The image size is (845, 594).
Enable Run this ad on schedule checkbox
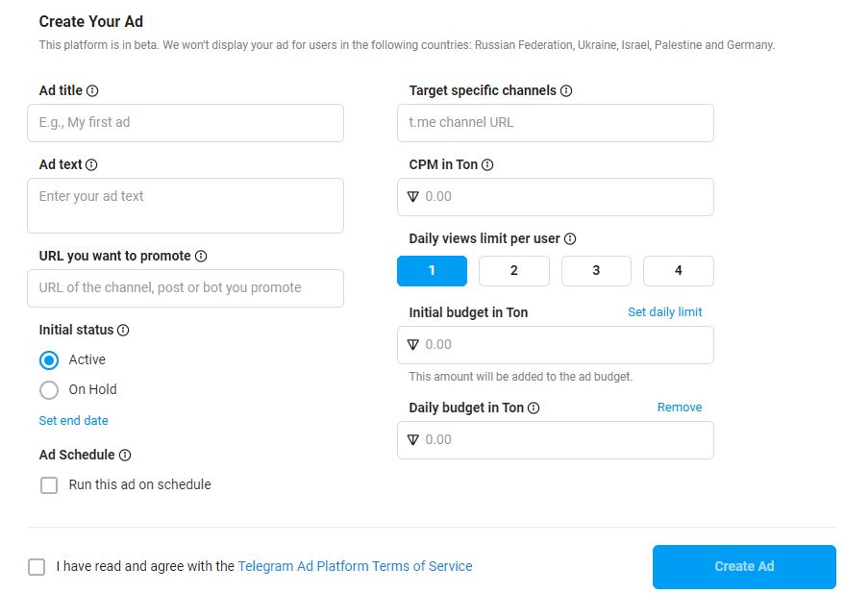49,485
